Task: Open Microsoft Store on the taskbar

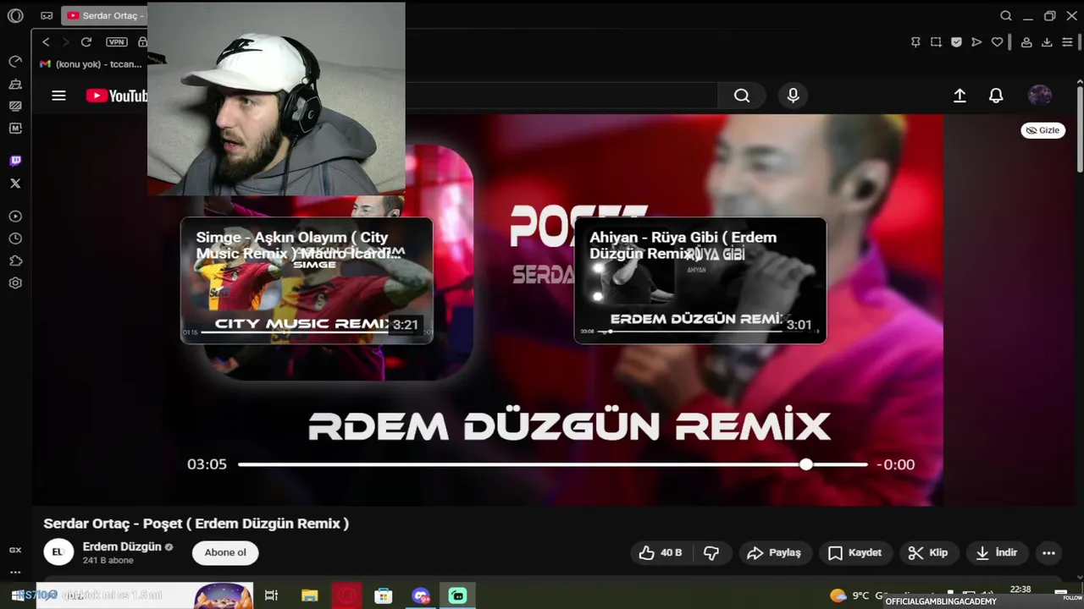Action: click(x=384, y=595)
